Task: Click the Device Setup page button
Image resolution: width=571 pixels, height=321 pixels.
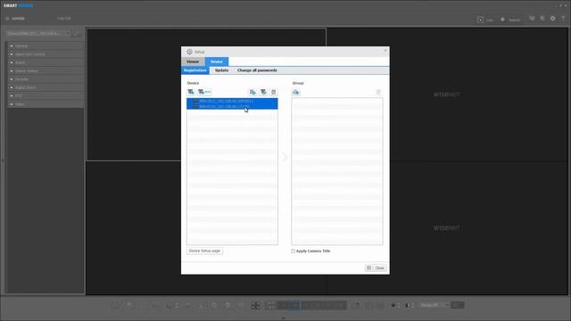Action: tap(204, 251)
